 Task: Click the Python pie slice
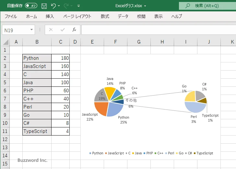pyautogui.click(x=115, y=110)
